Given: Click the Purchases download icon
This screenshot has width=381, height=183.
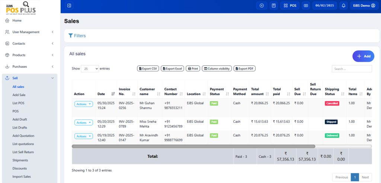Looking at the screenshot, I should pos(7,67).
